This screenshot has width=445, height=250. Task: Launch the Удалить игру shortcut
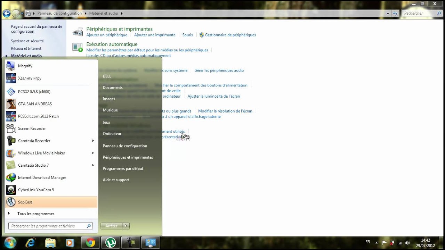coord(51,78)
